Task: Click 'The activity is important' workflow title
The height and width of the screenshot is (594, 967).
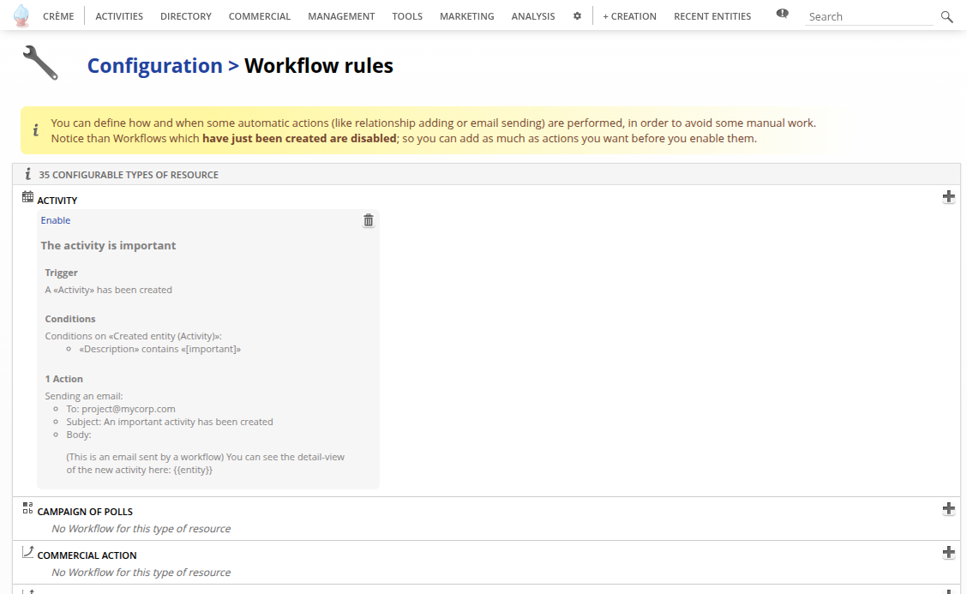Action: tap(108, 245)
